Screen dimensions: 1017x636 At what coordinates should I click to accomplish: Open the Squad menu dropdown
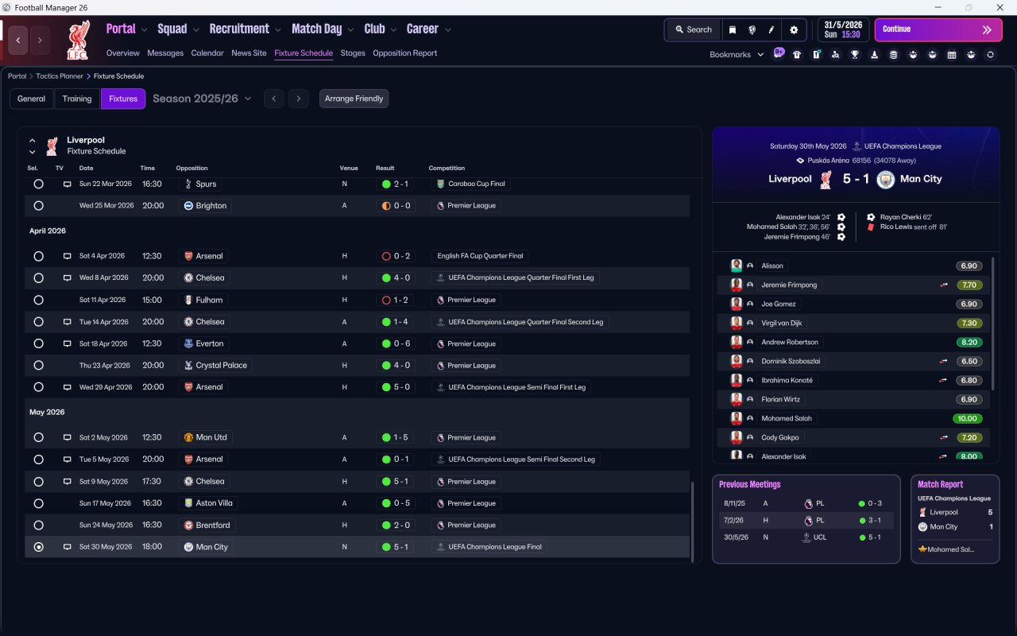(x=179, y=29)
